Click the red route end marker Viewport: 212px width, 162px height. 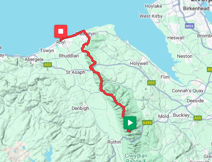(x=61, y=32)
